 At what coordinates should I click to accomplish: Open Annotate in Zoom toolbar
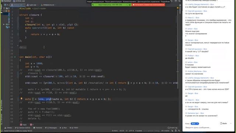click(x=129, y=1)
